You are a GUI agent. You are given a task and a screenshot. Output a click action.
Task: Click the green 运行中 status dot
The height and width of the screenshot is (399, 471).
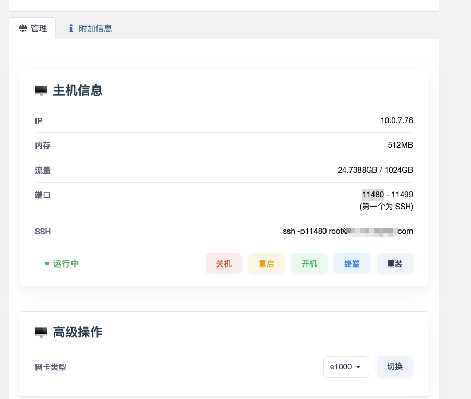pos(47,264)
